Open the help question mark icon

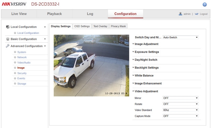point(204,4)
